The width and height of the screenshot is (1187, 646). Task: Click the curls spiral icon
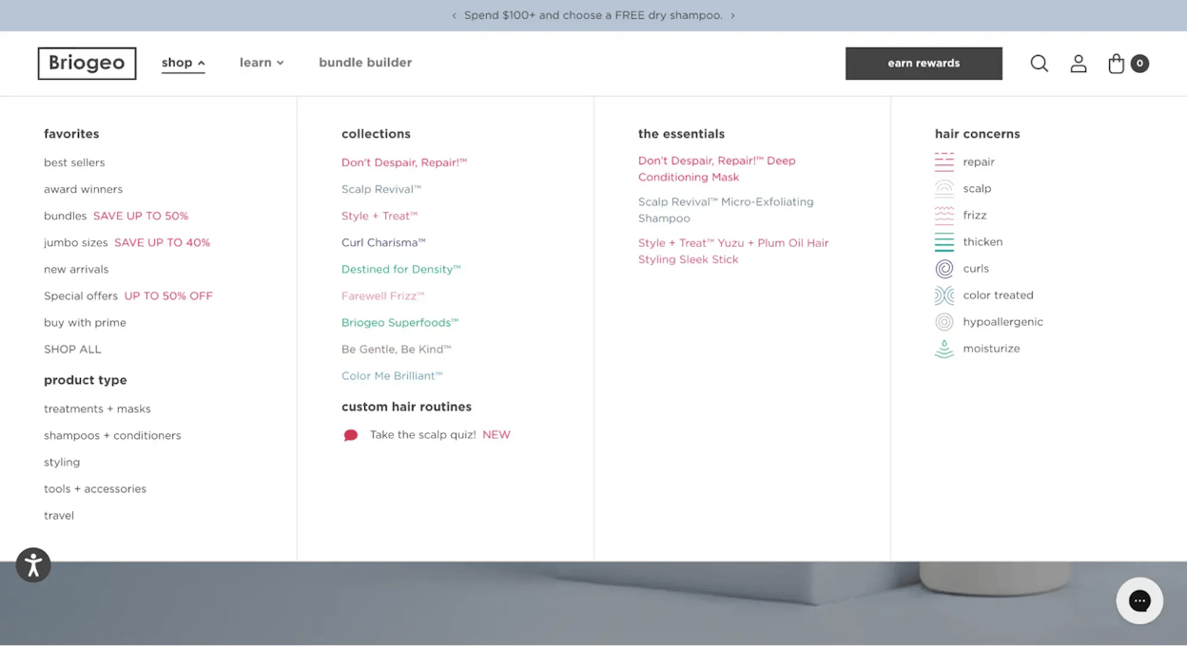tap(944, 268)
